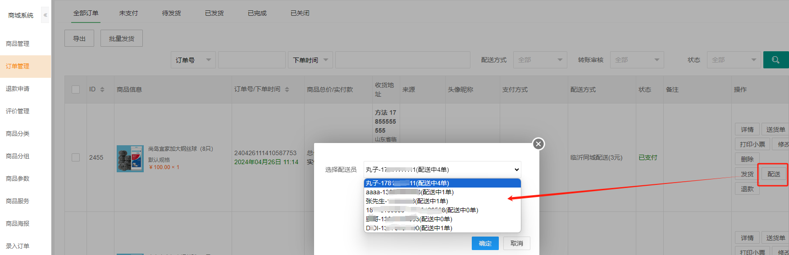Image resolution: width=789 pixels, height=255 pixels.
Task: Open the 已完成 orders tab
Action: click(x=257, y=13)
